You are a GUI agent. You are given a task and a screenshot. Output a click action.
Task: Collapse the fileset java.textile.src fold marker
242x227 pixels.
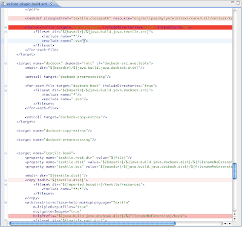[6, 32]
